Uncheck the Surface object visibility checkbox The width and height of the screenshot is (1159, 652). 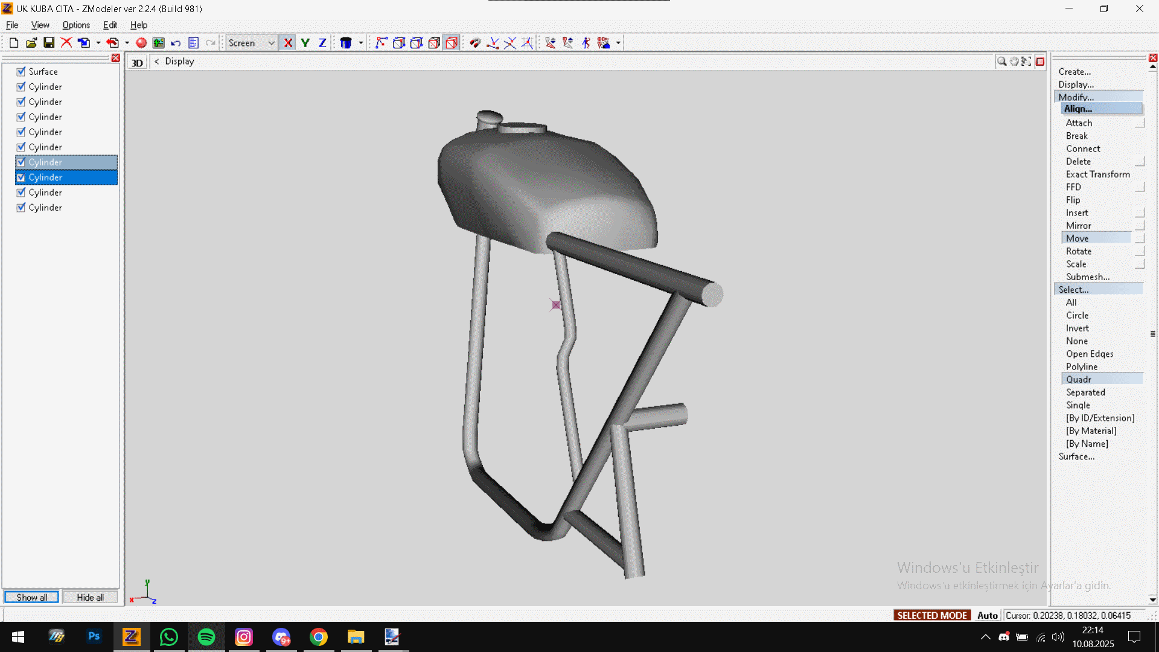click(21, 71)
